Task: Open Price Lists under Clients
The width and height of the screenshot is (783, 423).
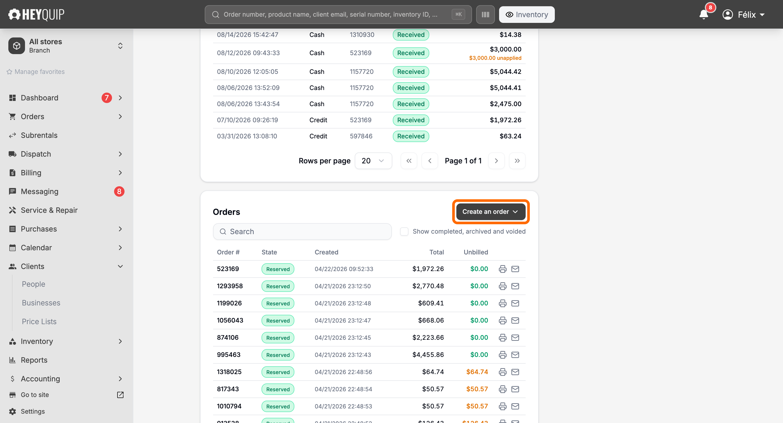Action: click(x=39, y=321)
